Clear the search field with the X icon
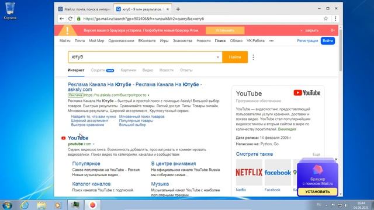The height and width of the screenshot is (210, 374). point(217,57)
